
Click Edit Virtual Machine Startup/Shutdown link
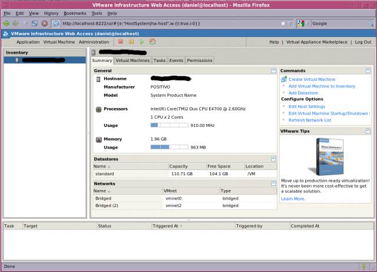click(x=329, y=113)
